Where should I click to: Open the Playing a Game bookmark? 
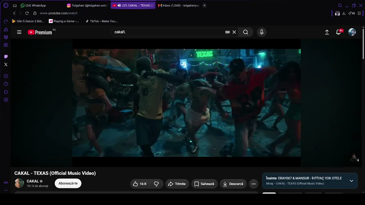pos(64,21)
